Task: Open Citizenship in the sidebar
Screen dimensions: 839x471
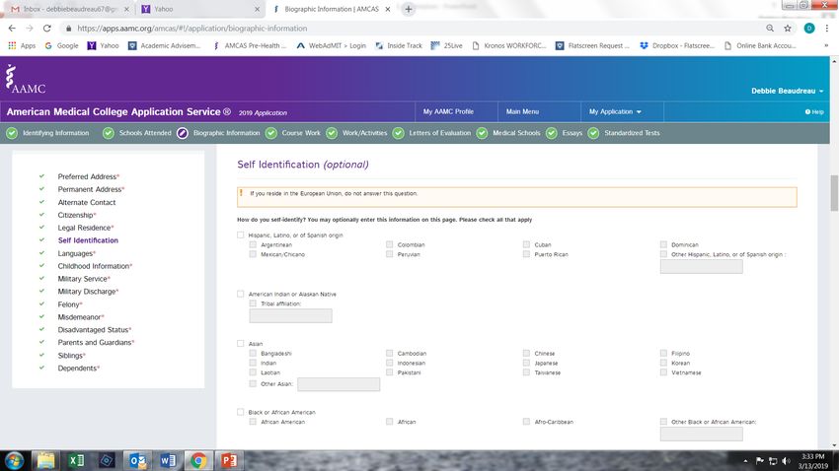Action: [75, 215]
